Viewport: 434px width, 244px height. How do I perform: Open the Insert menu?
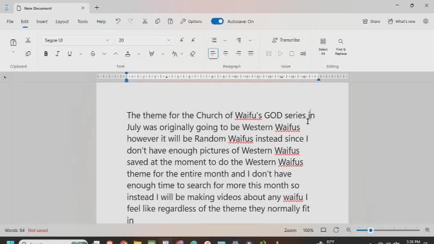(42, 21)
